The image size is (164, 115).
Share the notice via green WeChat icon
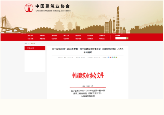[114, 57]
